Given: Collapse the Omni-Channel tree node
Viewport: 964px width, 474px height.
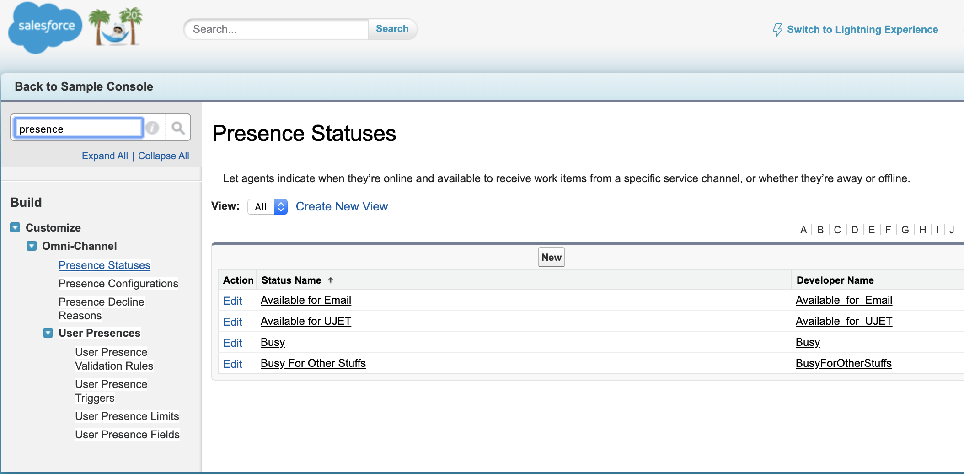Looking at the screenshot, I should pyautogui.click(x=32, y=246).
